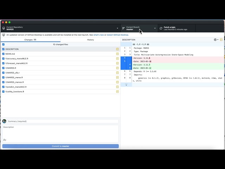225x169 pixels.
Task: Uncheck R/accuracy_marssMLE.R checkbox
Action: [3, 59]
